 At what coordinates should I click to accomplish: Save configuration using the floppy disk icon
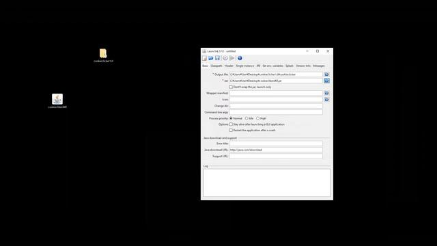[217, 58]
